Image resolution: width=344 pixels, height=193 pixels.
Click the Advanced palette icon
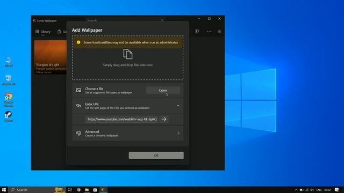pyautogui.click(x=78, y=133)
